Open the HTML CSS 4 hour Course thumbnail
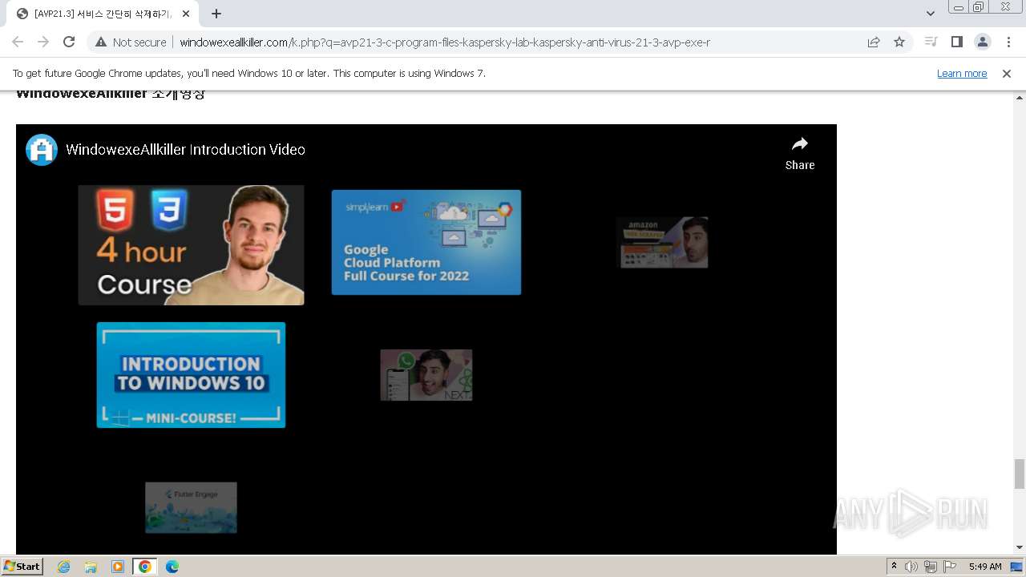The height and width of the screenshot is (577, 1026). [x=191, y=245]
